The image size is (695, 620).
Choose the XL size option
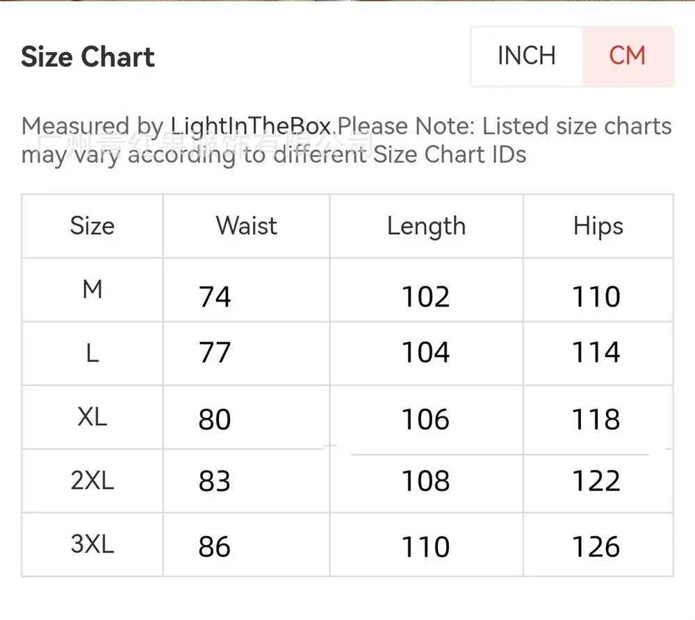pyautogui.click(x=91, y=417)
